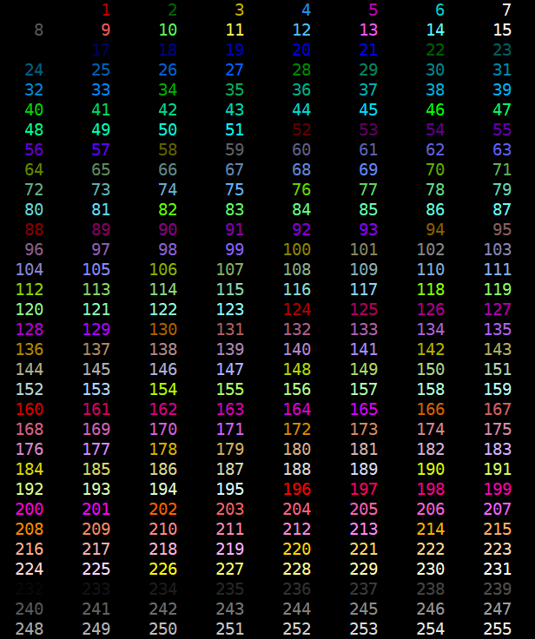This screenshot has height=639, width=535.
Task: Click the light gray number 251
Action: (x=230, y=629)
